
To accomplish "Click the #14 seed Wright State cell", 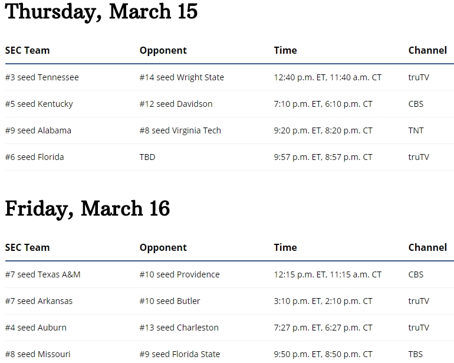I will pyautogui.click(x=182, y=77).
